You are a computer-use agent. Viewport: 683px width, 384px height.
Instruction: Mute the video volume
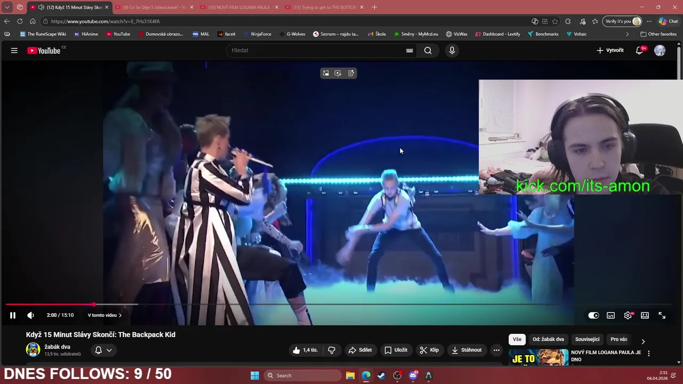click(x=30, y=315)
